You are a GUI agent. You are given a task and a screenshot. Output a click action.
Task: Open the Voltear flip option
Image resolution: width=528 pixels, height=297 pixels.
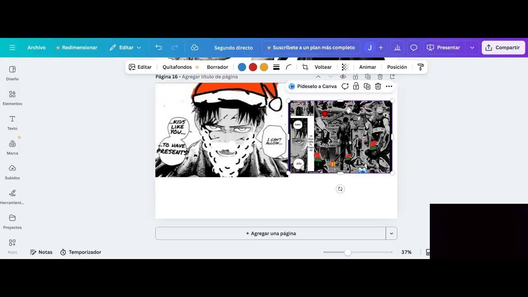323,67
